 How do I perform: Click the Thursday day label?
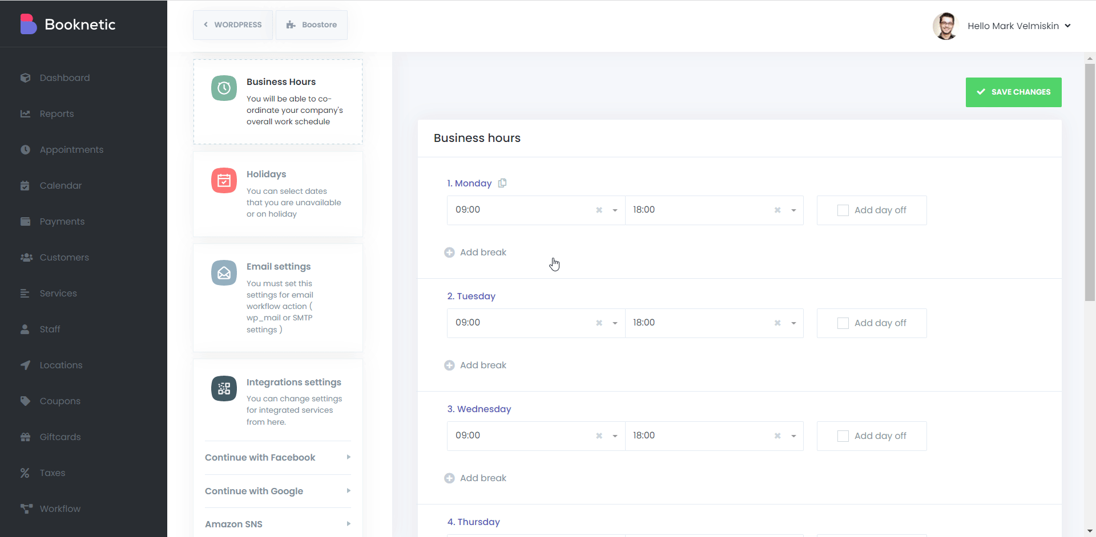473,522
